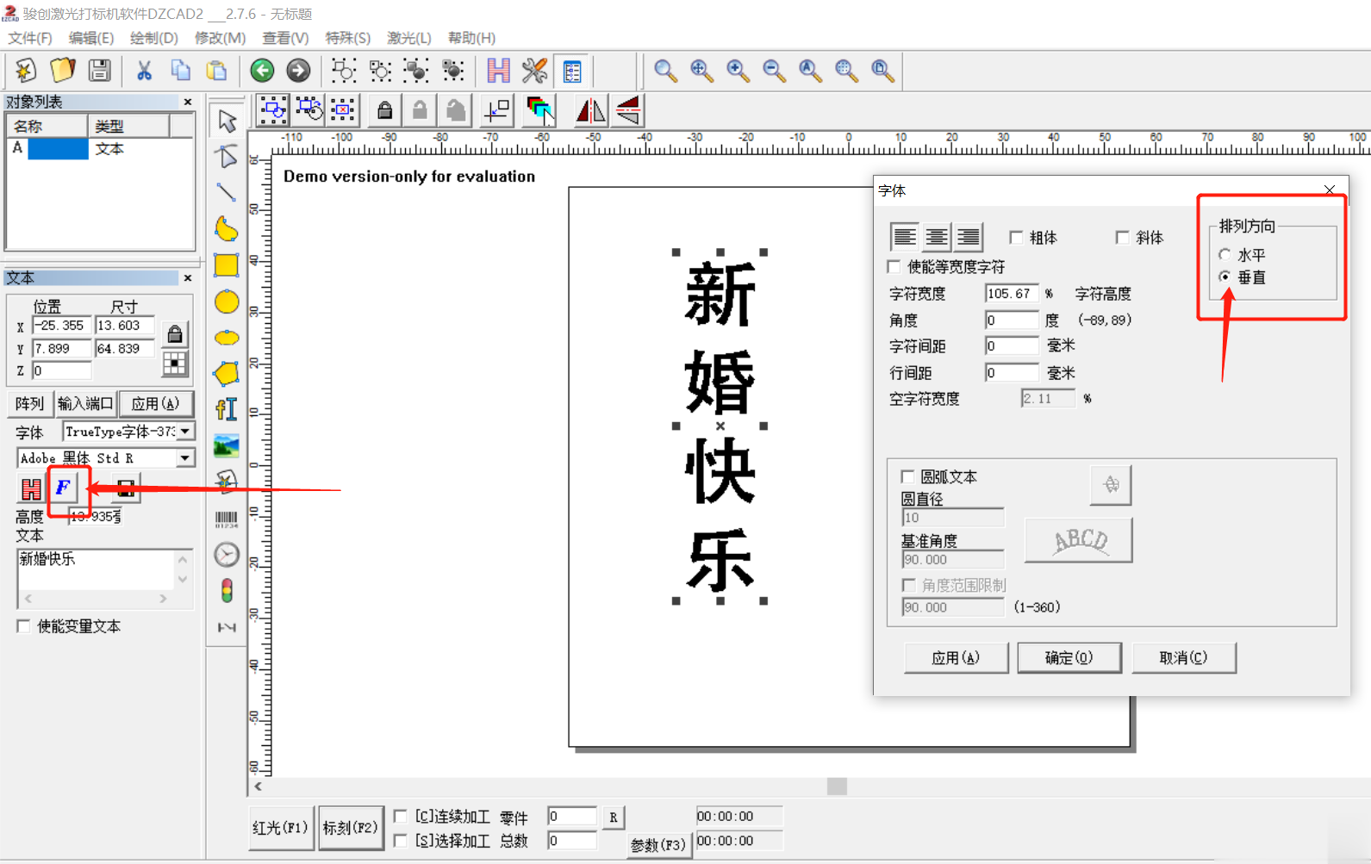The image size is (1371, 864).
Task: Toggle the size aspect lock icon
Action: 175,334
